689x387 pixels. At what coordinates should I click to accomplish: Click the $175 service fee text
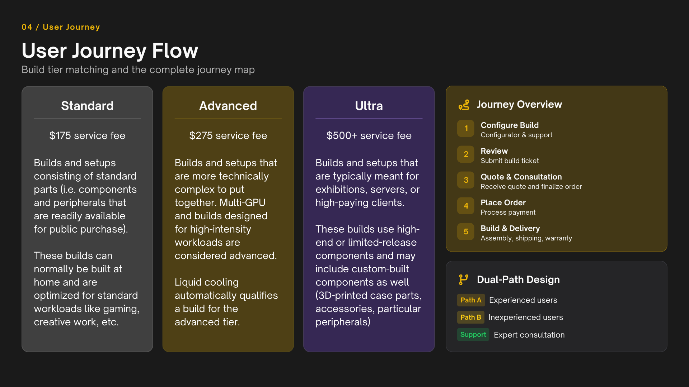[x=87, y=135]
